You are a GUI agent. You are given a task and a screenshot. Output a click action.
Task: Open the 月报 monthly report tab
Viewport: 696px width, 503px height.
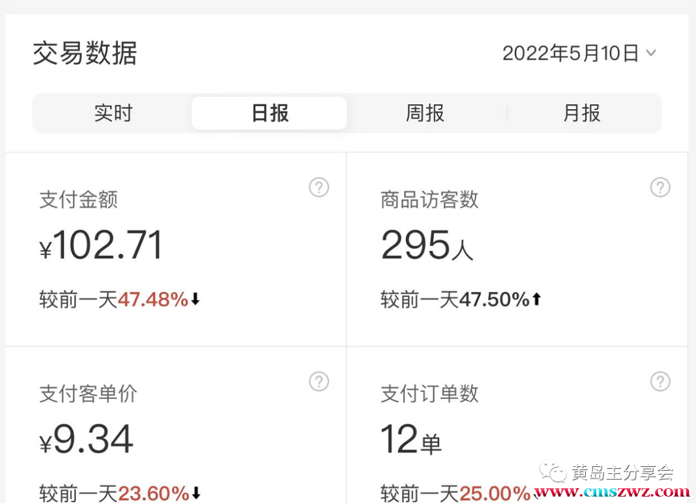[x=582, y=113]
